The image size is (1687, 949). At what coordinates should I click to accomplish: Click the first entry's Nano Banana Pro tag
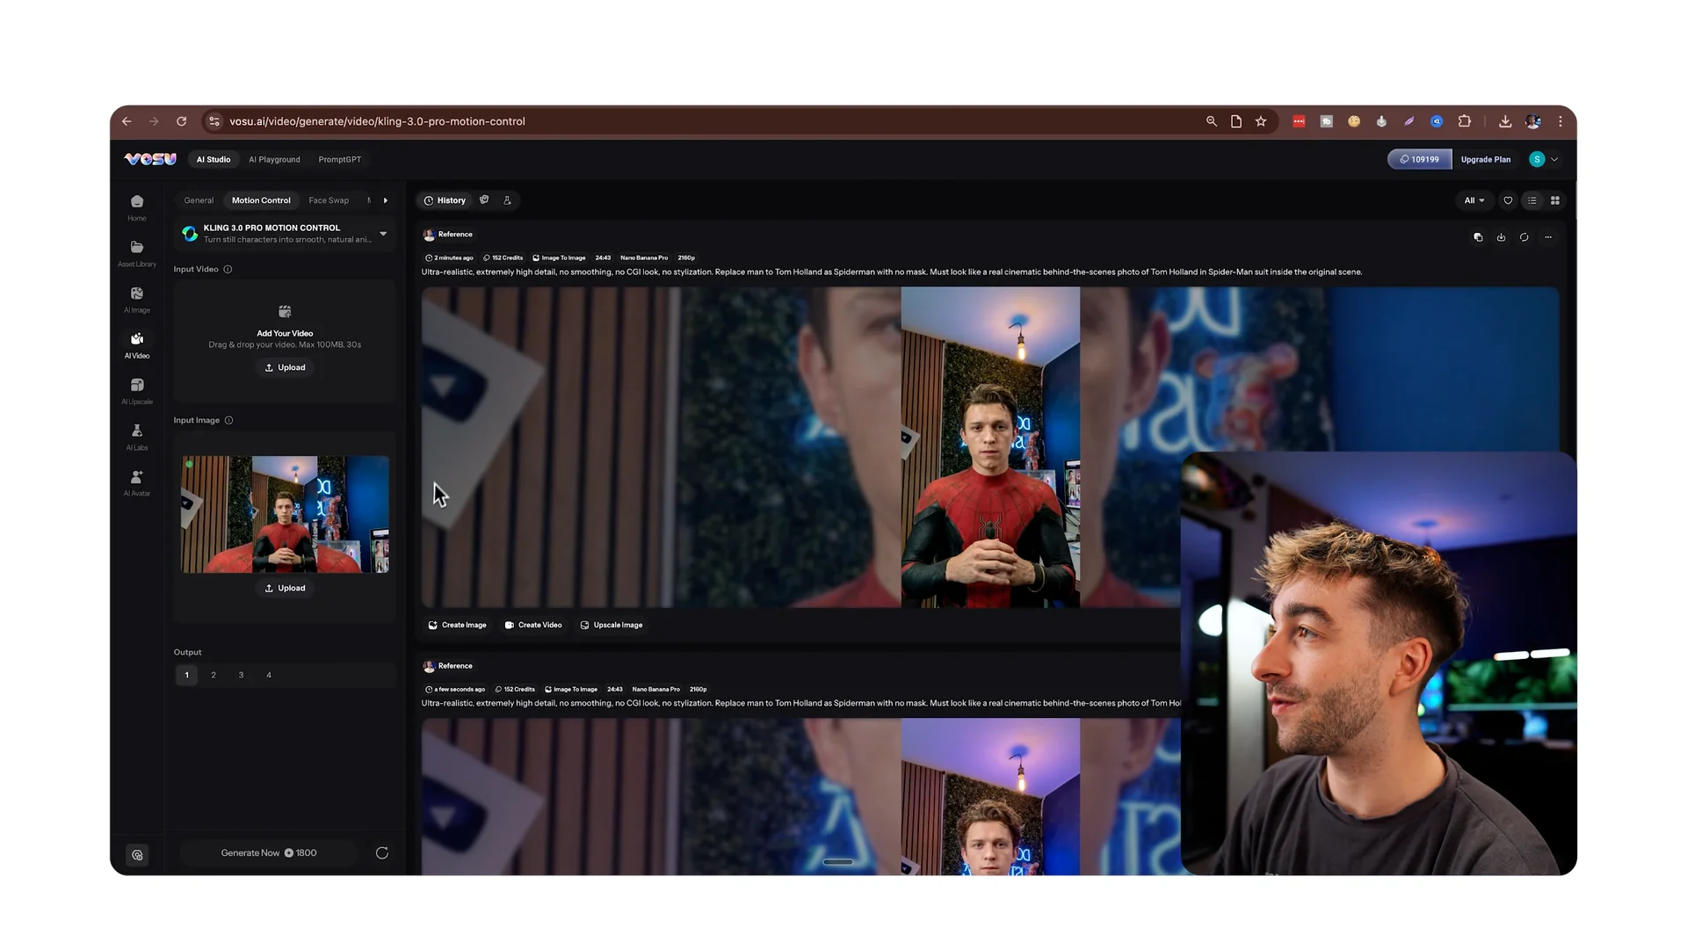tap(644, 258)
